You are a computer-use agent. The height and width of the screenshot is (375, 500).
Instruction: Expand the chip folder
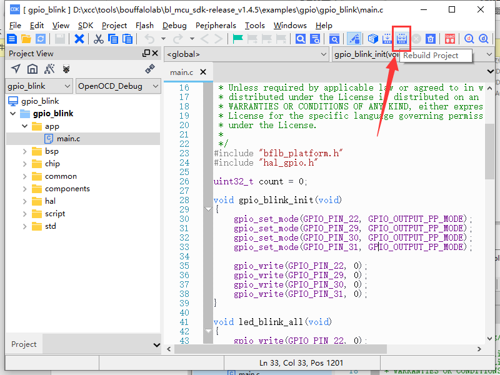[x=24, y=164]
